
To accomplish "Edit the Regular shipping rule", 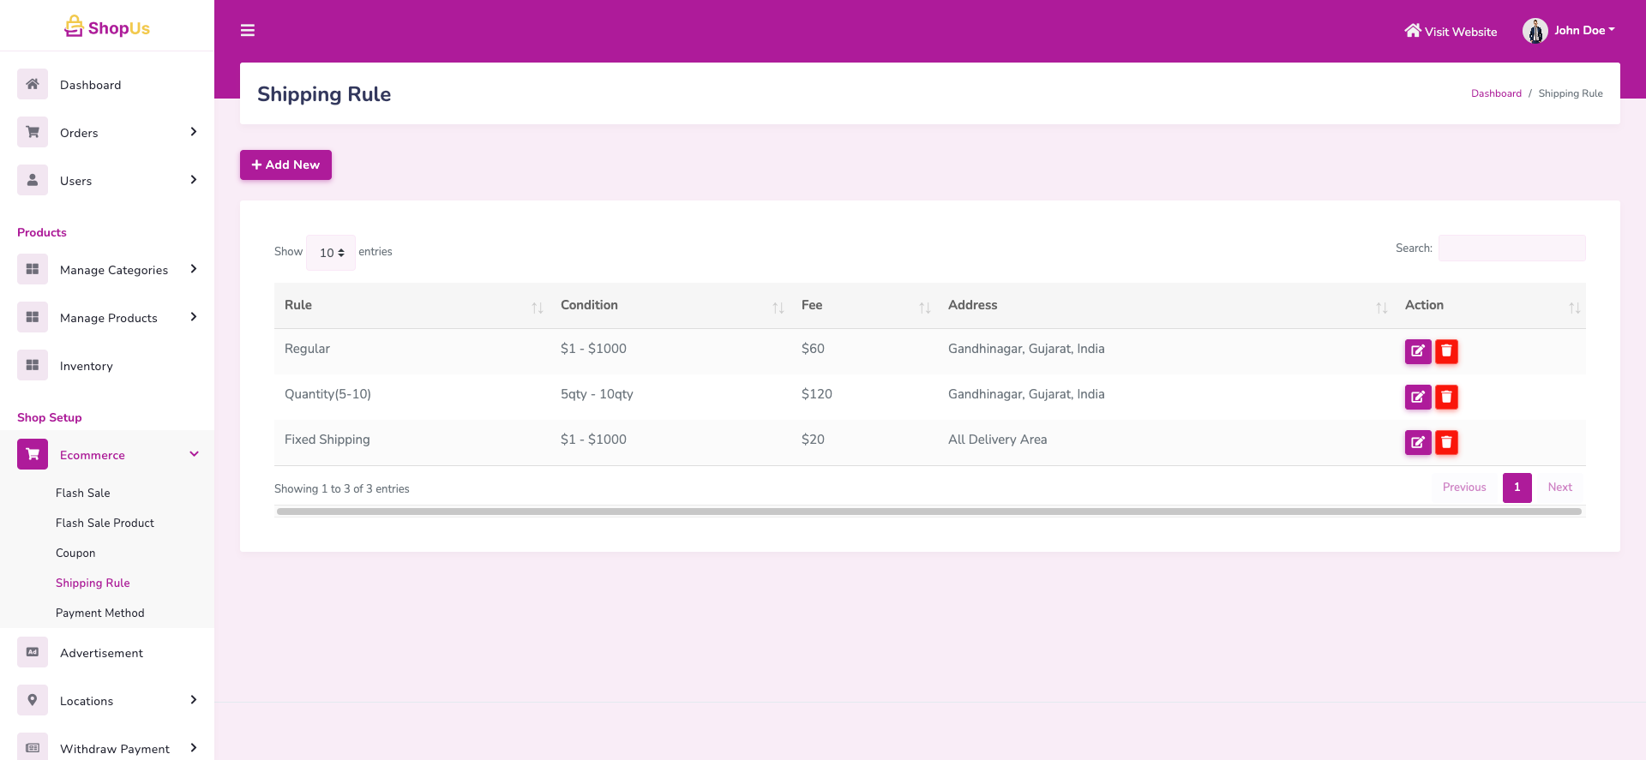I will pyautogui.click(x=1417, y=351).
